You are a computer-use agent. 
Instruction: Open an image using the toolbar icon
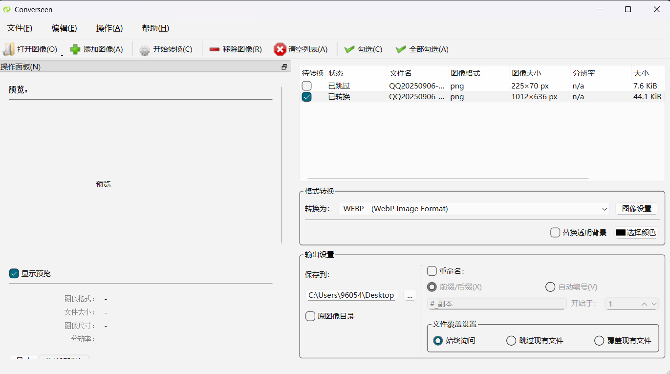8,49
